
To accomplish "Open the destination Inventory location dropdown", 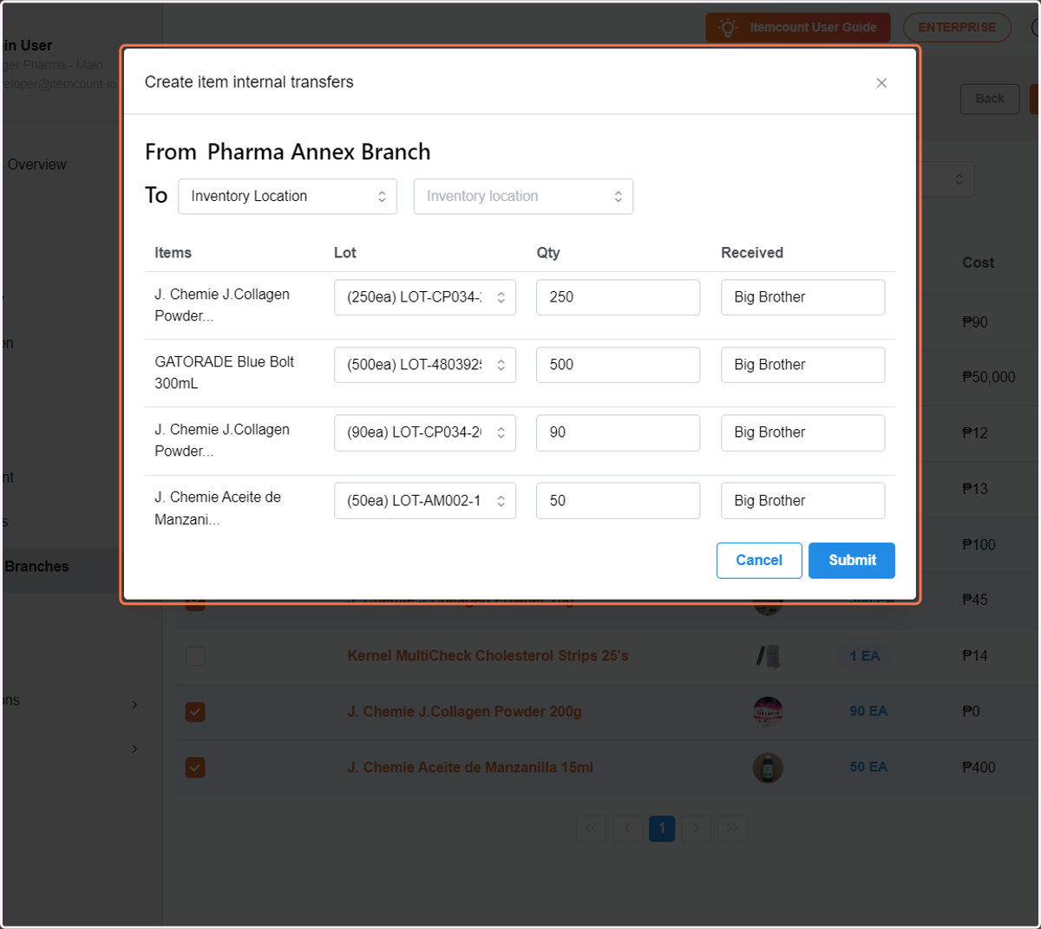I will click(x=523, y=197).
